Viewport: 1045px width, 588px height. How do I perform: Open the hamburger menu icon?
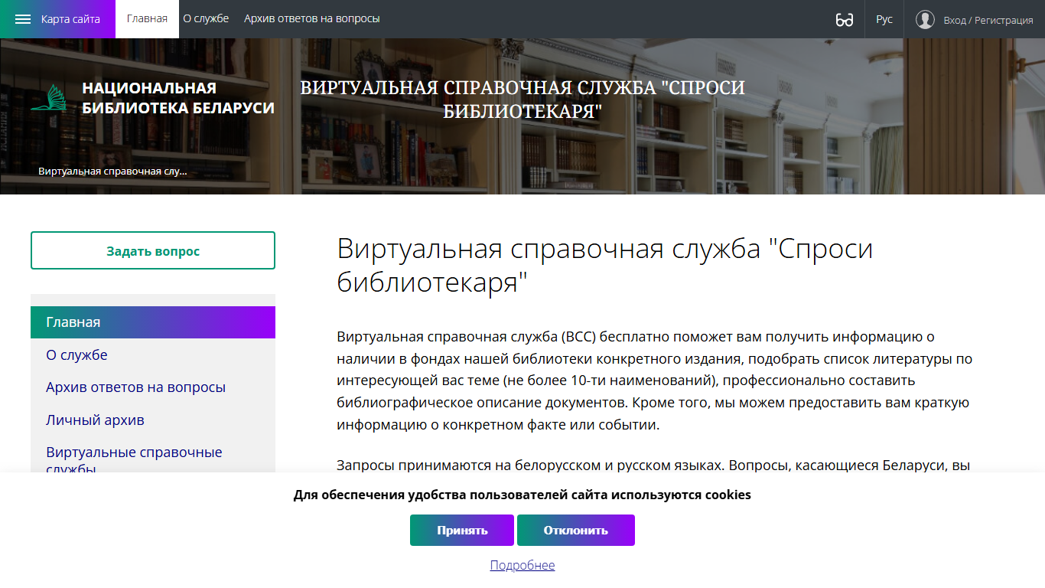[23, 19]
